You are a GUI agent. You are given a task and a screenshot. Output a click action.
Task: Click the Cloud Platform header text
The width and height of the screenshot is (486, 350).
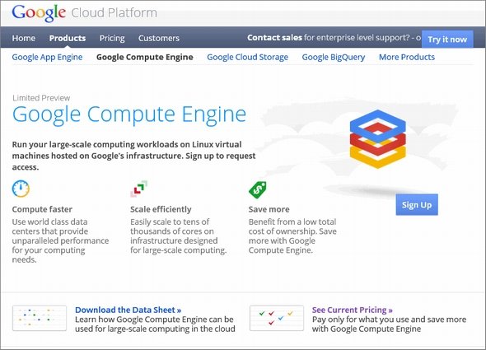click(114, 13)
